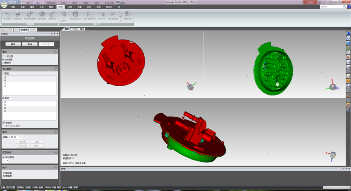
Task: Click the Geomagic application logo button
Action: click(4, 5)
